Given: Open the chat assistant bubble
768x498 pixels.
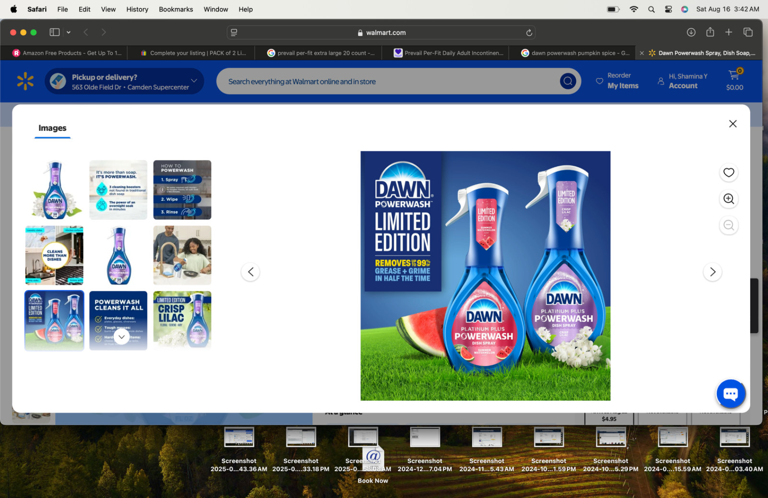Looking at the screenshot, I should 731,394.
